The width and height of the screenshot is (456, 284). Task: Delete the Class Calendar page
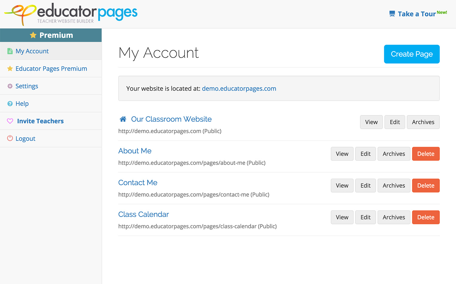point(426,217)
